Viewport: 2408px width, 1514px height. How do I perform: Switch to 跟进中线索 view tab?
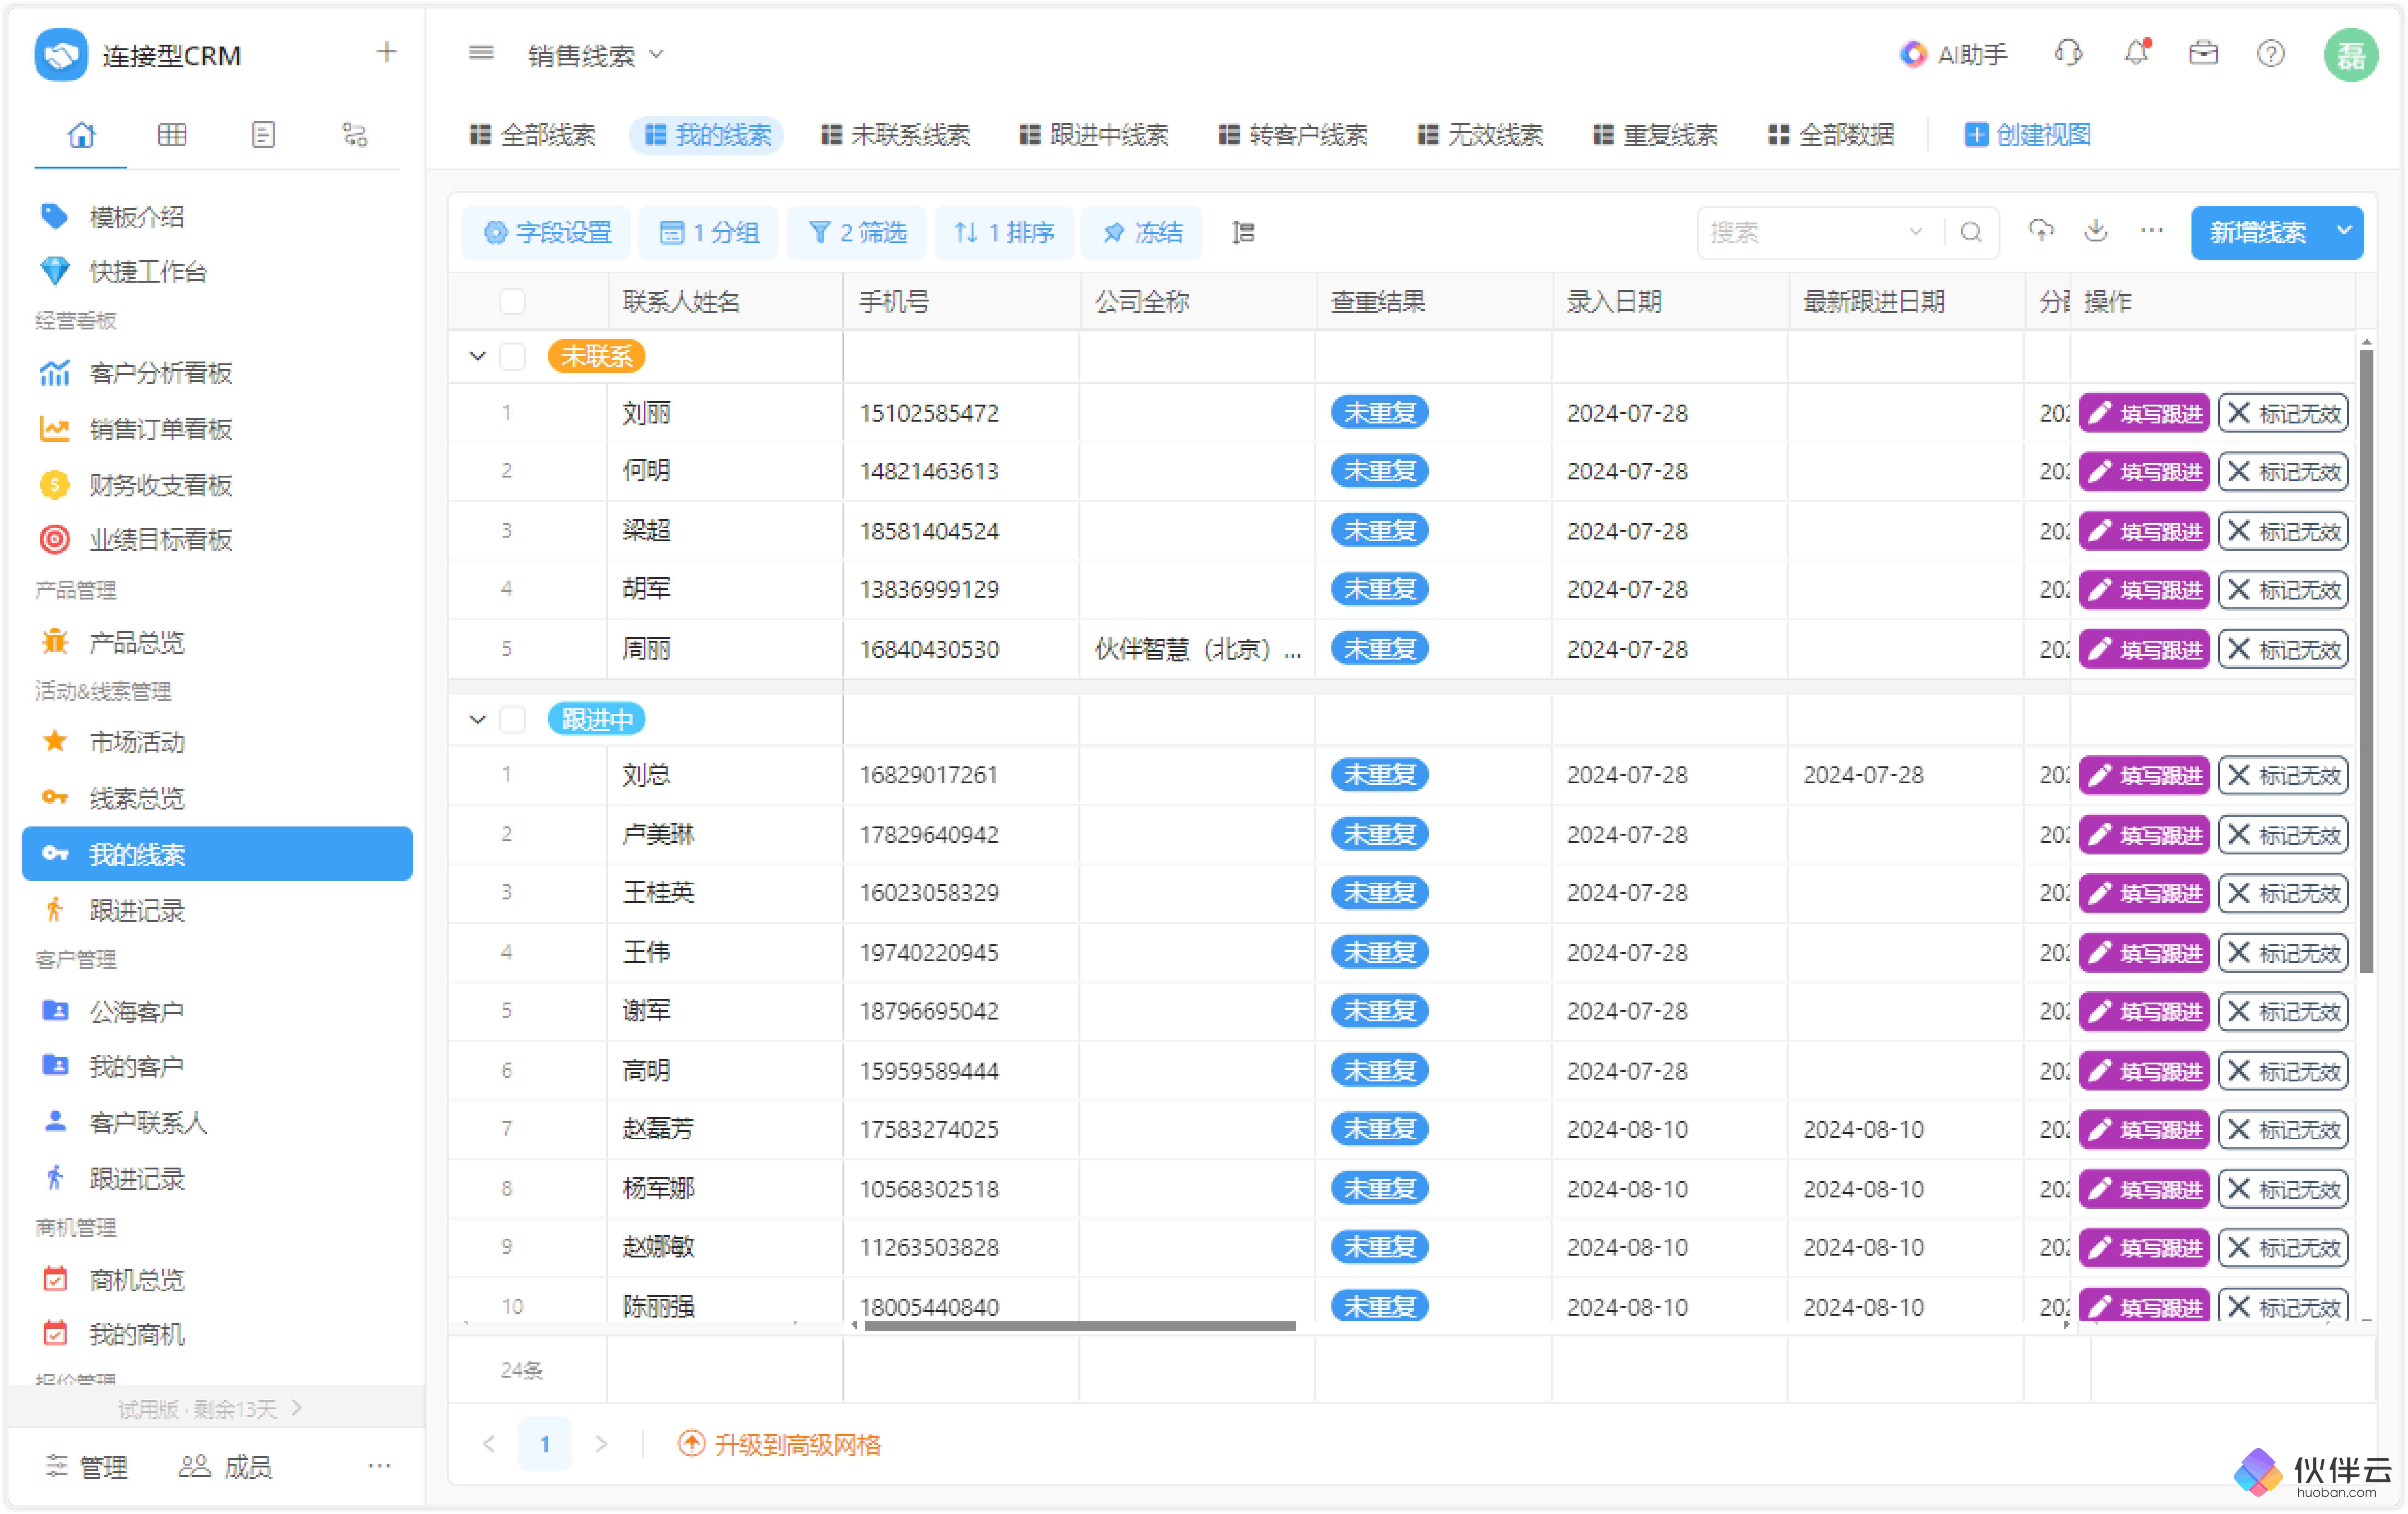(x=1094, y=135)
